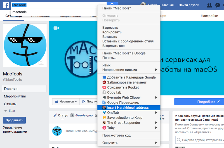Choose Просмотреть код from context menu
The height and width of the screenshot is (148, 224).
pos(129,135)
